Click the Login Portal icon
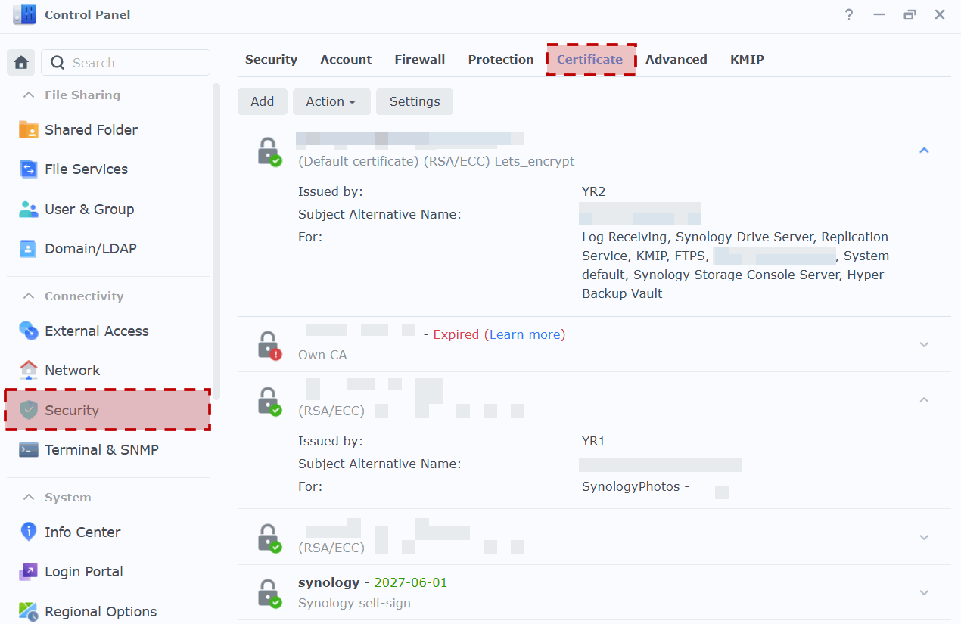 (28, 571)
